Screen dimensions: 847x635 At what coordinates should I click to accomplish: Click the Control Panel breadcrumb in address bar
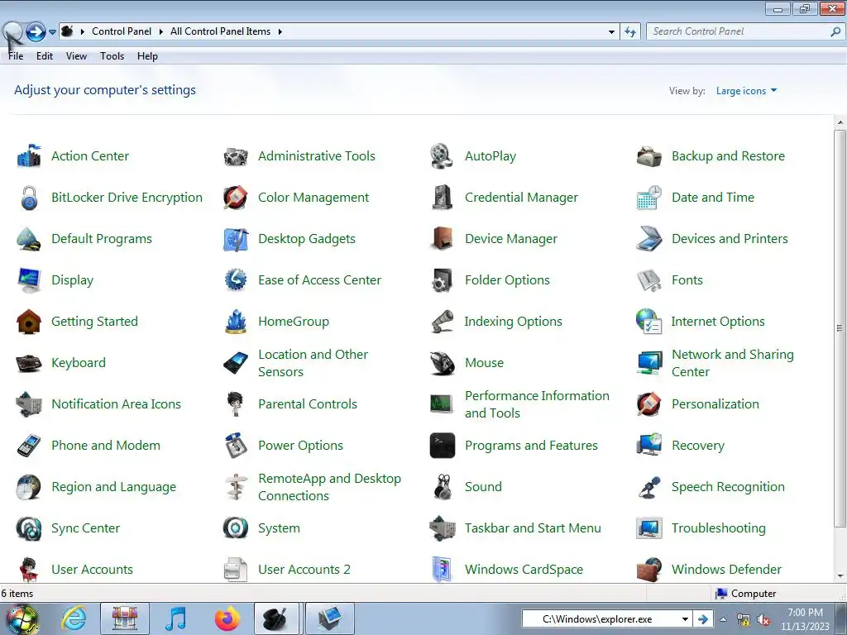tap(122, 31)
